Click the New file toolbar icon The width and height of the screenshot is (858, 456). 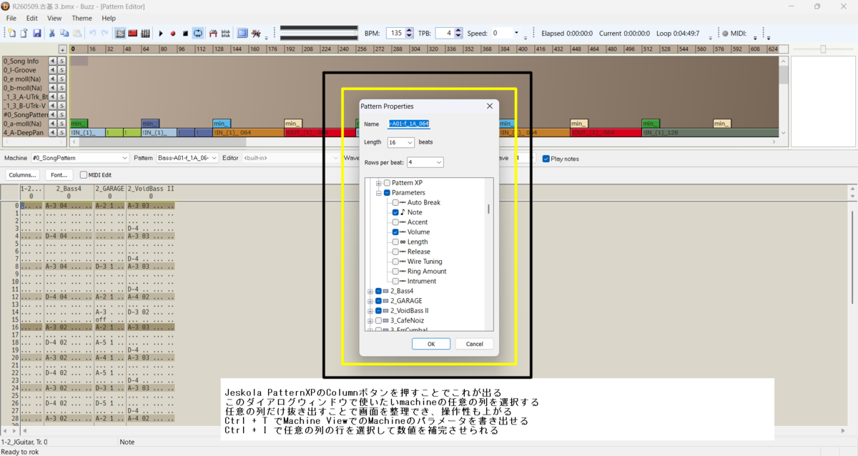coord(11,34)
